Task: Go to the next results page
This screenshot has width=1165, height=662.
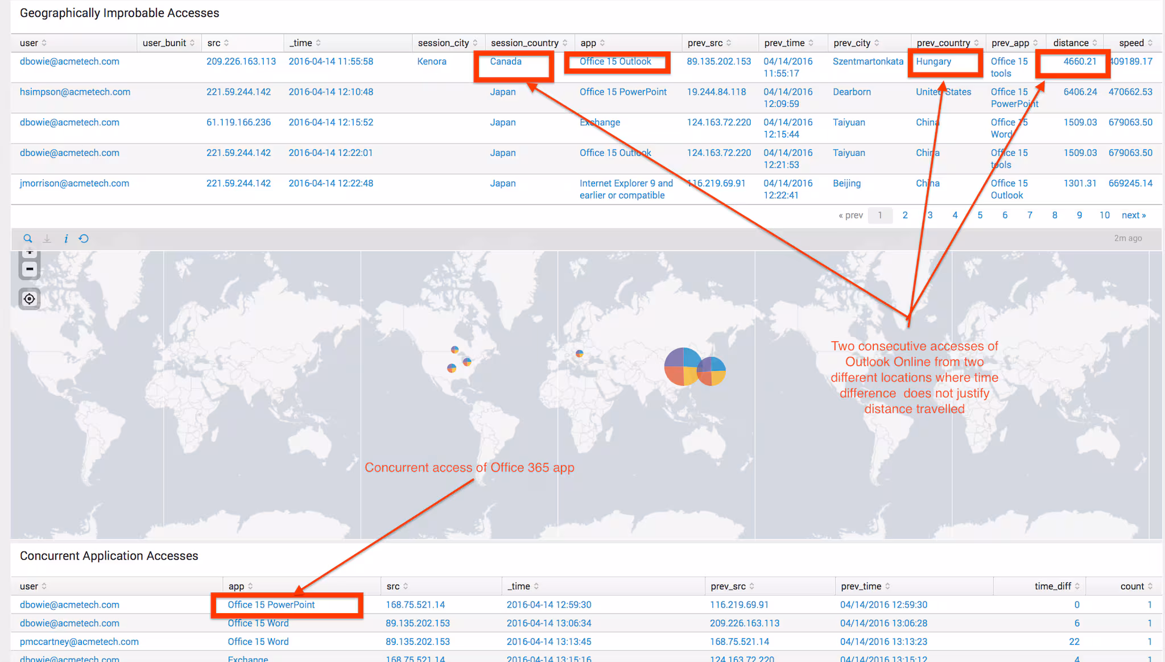Action: click(1133, 215)
